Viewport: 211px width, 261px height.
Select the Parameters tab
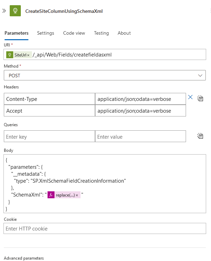(17, 33)
